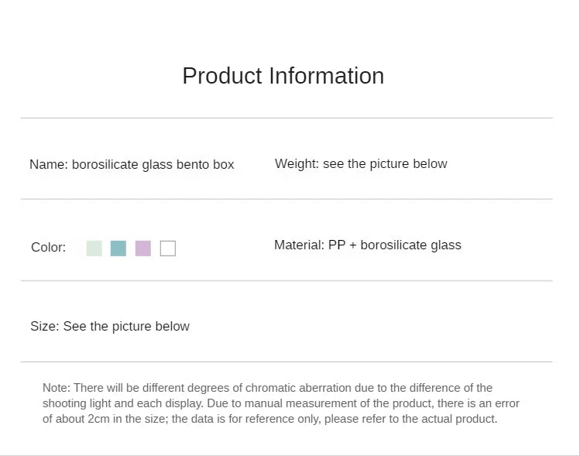Click the 'Note:' word at paragraph start

click(x=56, y=388)
